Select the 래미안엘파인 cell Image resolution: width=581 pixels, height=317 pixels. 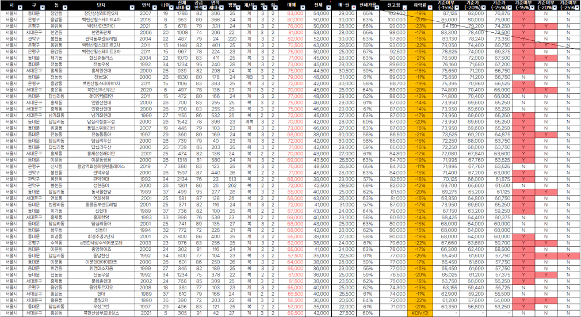pos(101,97)
